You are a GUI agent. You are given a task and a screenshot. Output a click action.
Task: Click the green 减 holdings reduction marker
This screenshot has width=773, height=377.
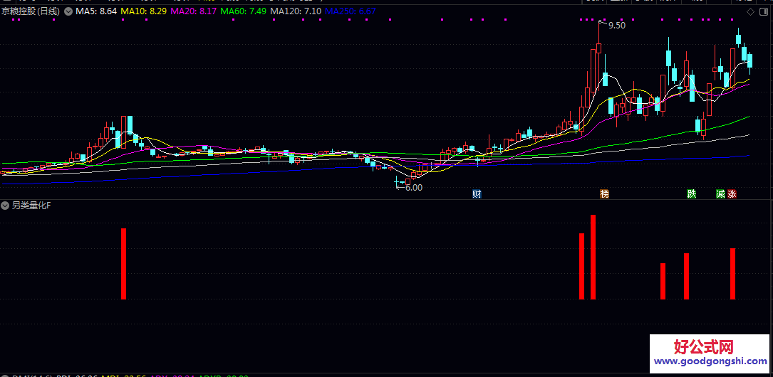click(x=721, y=194)
